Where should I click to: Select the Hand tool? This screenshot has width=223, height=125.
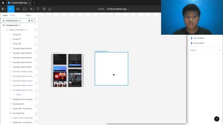click(x=44, y=9)
